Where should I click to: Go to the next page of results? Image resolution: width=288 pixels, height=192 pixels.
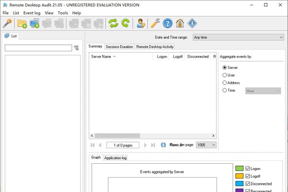click(145, 145)
